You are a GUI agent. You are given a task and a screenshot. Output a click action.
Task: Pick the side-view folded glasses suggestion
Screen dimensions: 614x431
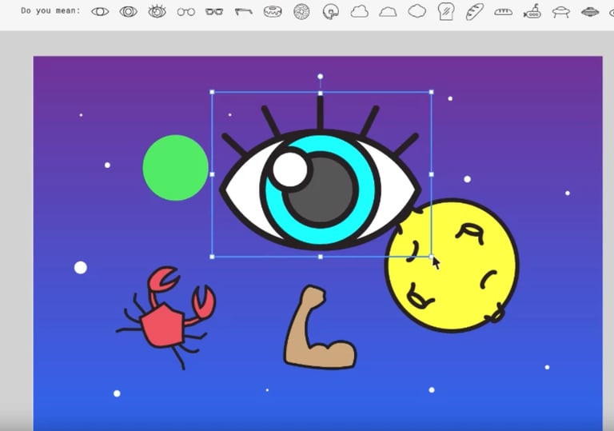tap(244, 11)
